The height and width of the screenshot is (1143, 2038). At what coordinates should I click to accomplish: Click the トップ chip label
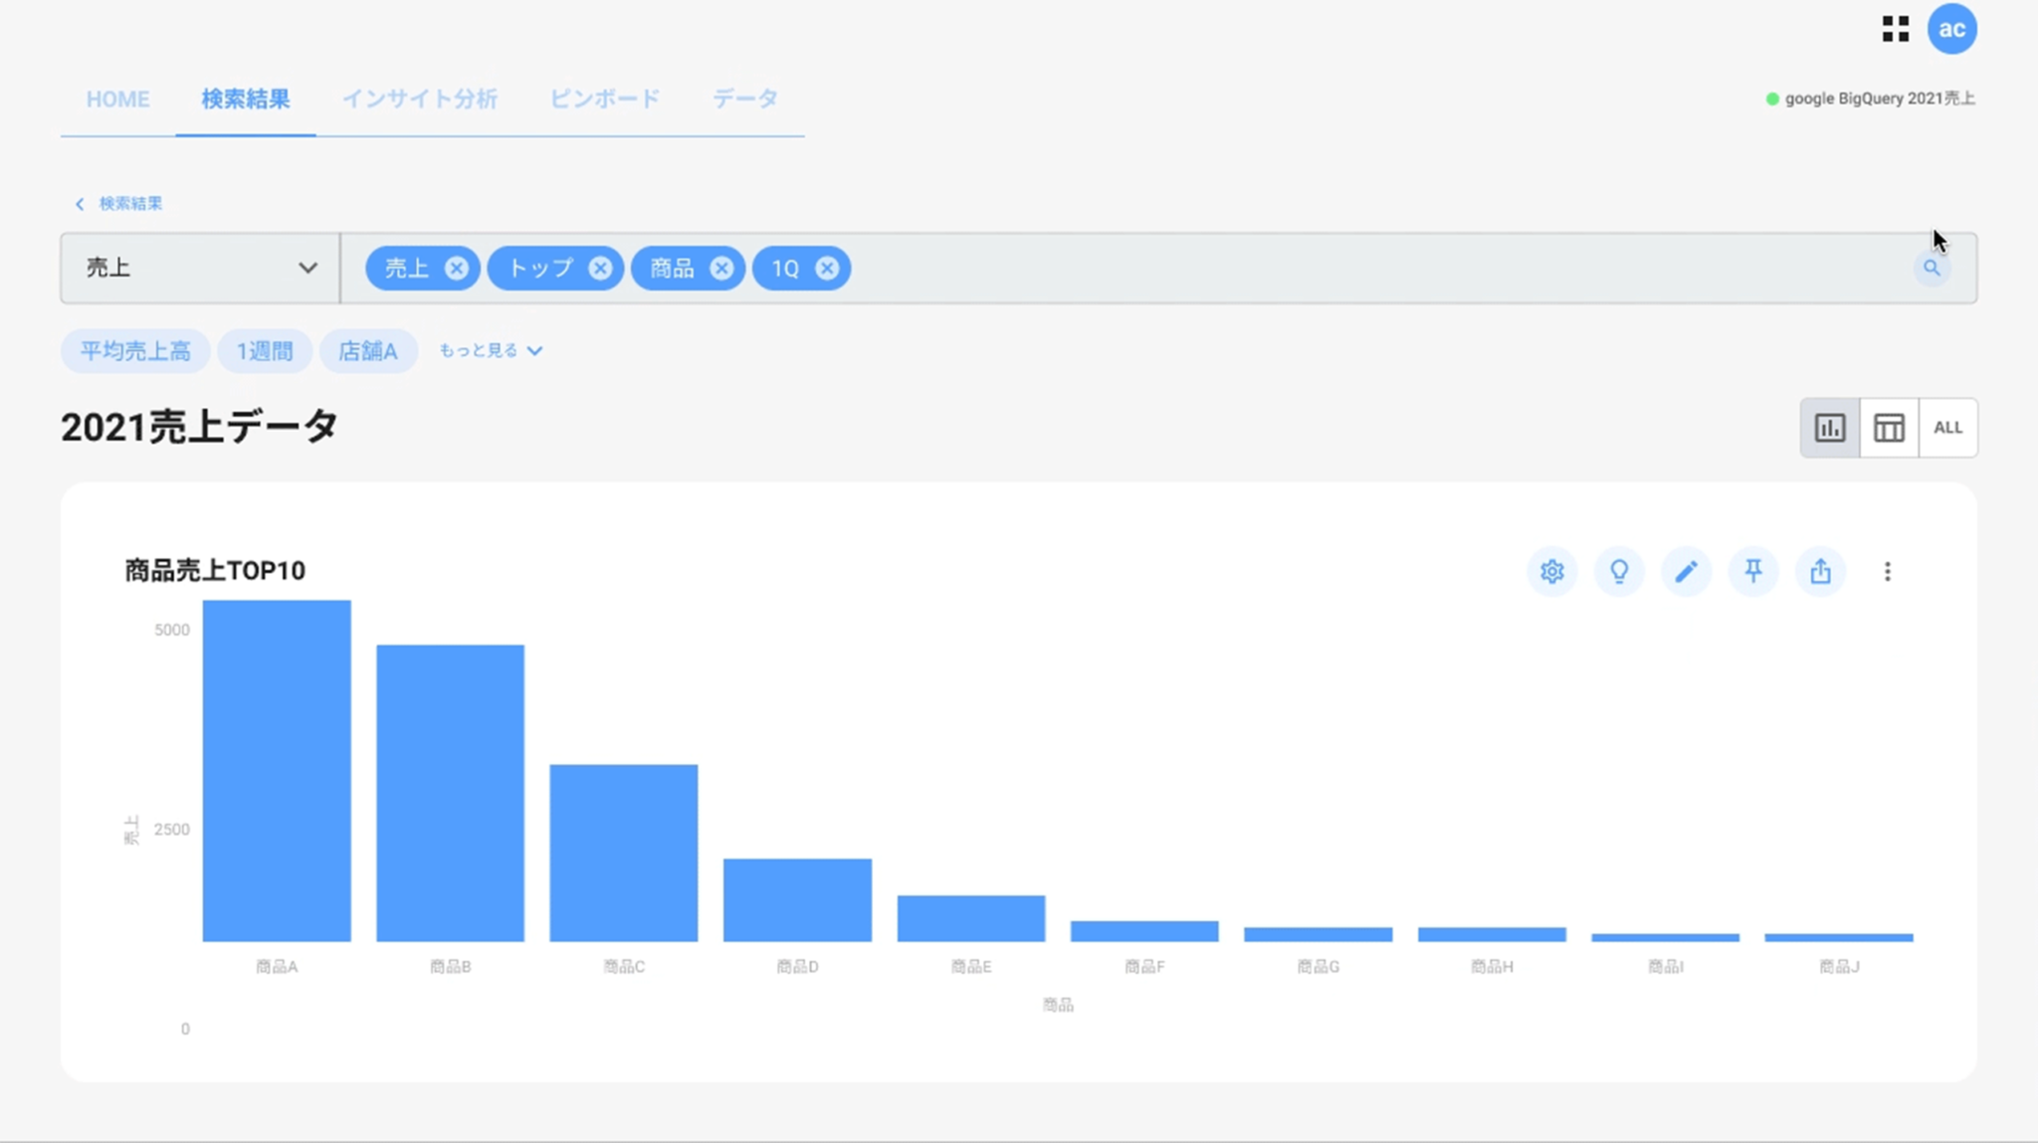pyautogui.click(x=541, y=269)
